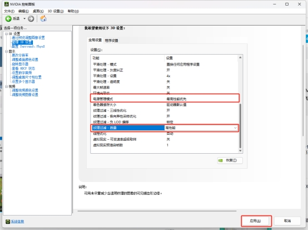Screen dimensions: 308x230
Task: Switch to the 全局设置 tab
Action: point(95,40)
